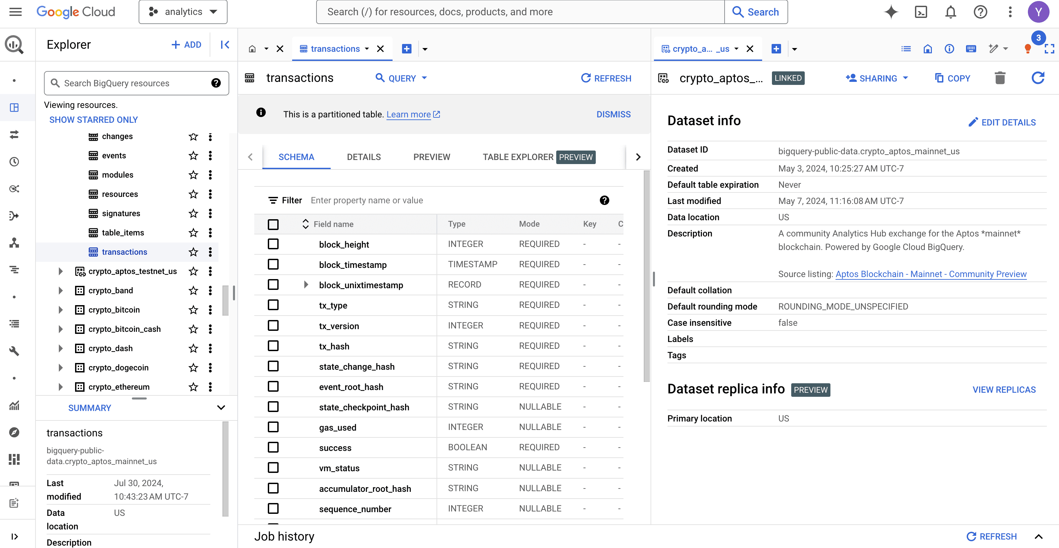Click EDIT DETAILS button

[x=1002, y=122]
